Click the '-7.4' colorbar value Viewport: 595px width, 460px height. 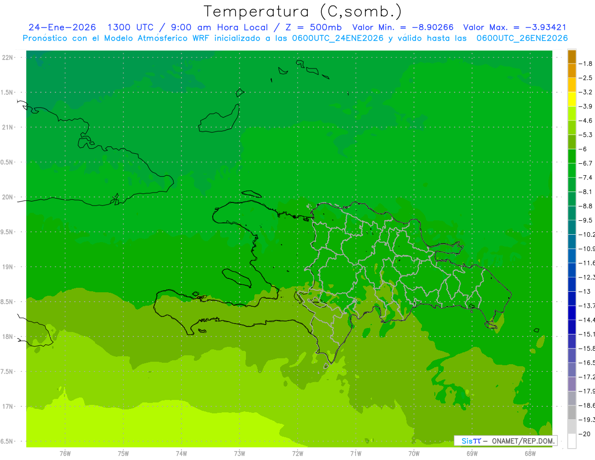(586, 178)
